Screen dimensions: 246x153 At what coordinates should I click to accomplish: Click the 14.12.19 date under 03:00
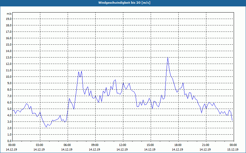click(39, 149)
